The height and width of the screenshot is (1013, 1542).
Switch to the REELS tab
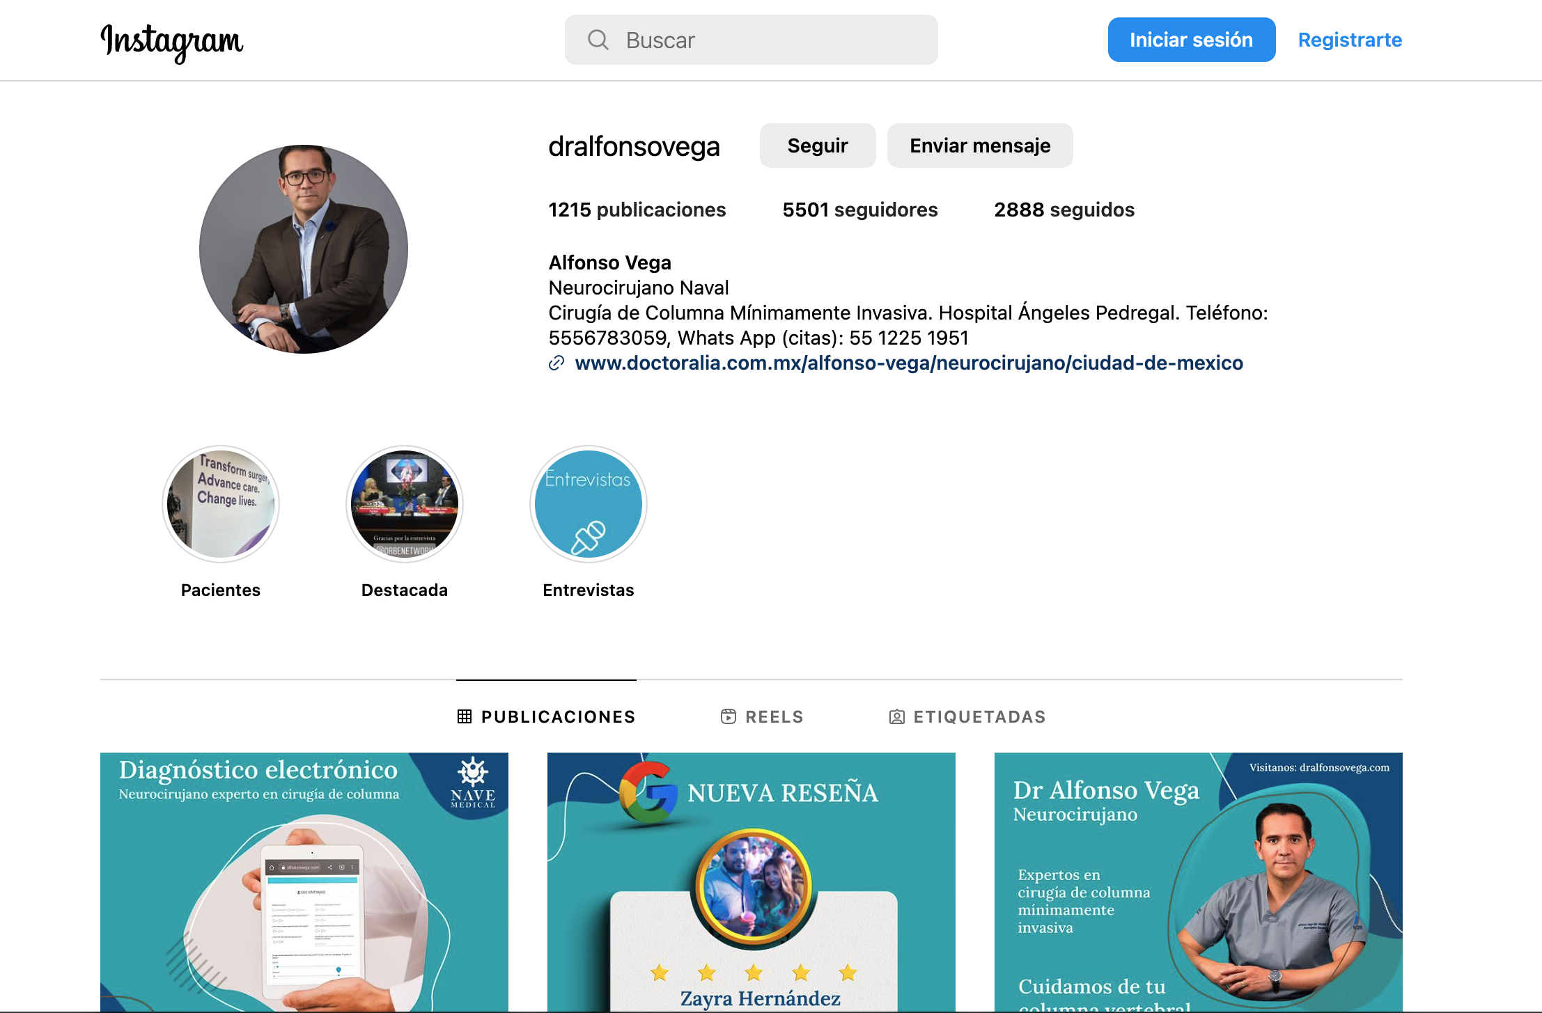click(774, 716)
